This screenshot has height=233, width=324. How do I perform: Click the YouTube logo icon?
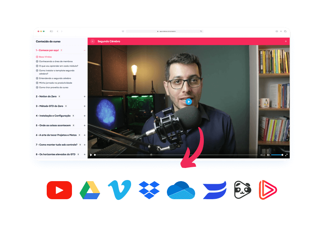59,190
